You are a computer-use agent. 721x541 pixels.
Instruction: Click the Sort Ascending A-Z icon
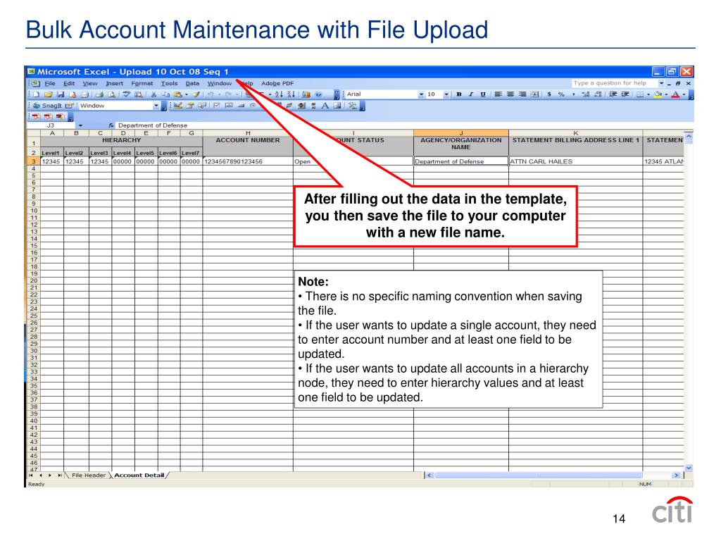pyautogui.click(x=279, y=94)
